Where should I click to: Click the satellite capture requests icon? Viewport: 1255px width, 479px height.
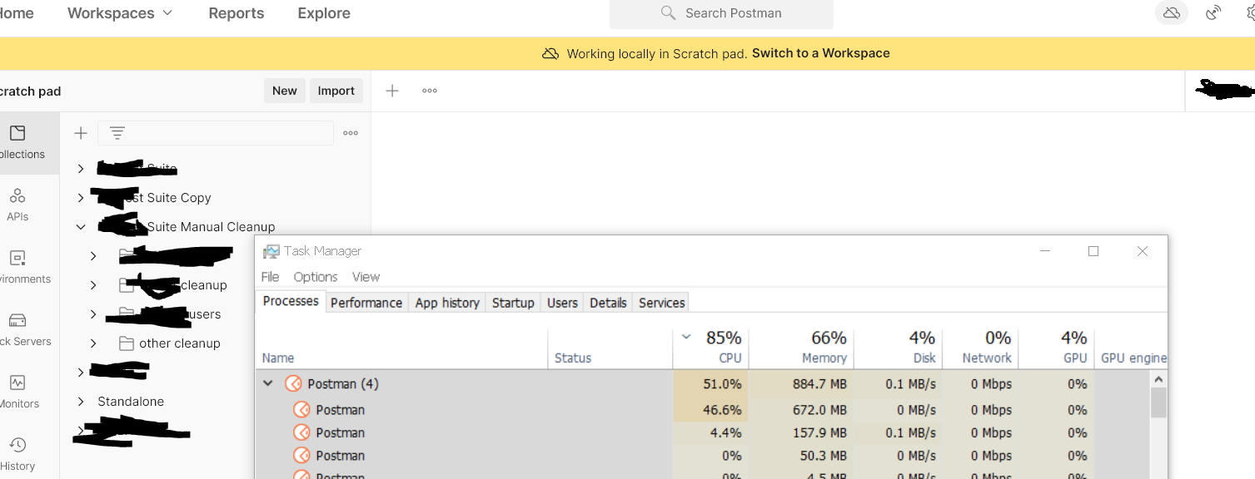(1213, 12)
